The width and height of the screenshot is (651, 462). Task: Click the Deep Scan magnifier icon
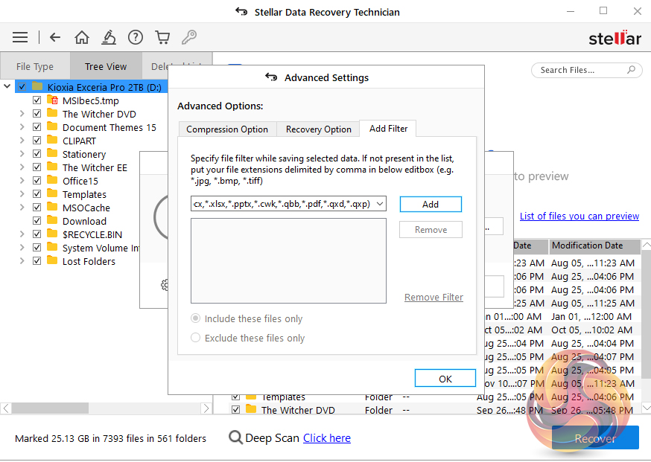coord(235,437)
